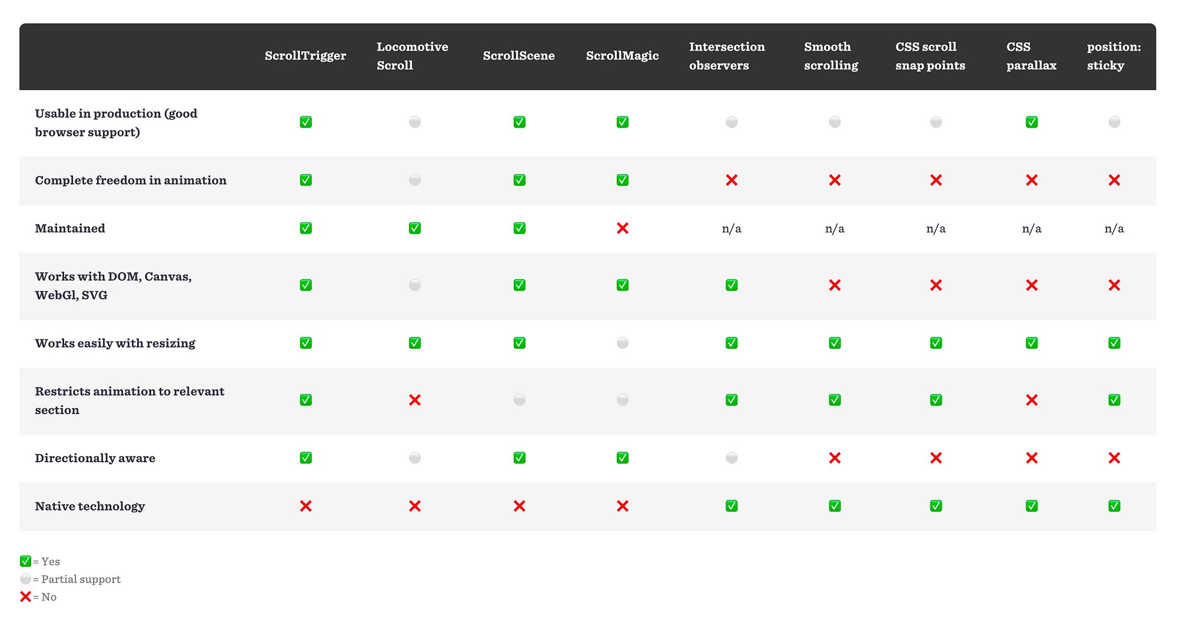Click ScrollMagic's partial circle in Restricts animation row
Viewport: 1177px width, 631px height.
[x=623, y=400]
